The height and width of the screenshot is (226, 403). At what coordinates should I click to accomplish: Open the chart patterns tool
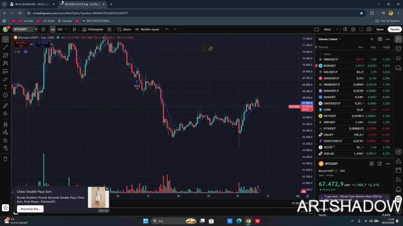tap(5, 63)
